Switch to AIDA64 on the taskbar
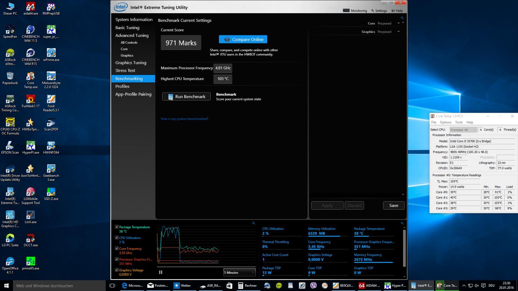 click(369, 285)
